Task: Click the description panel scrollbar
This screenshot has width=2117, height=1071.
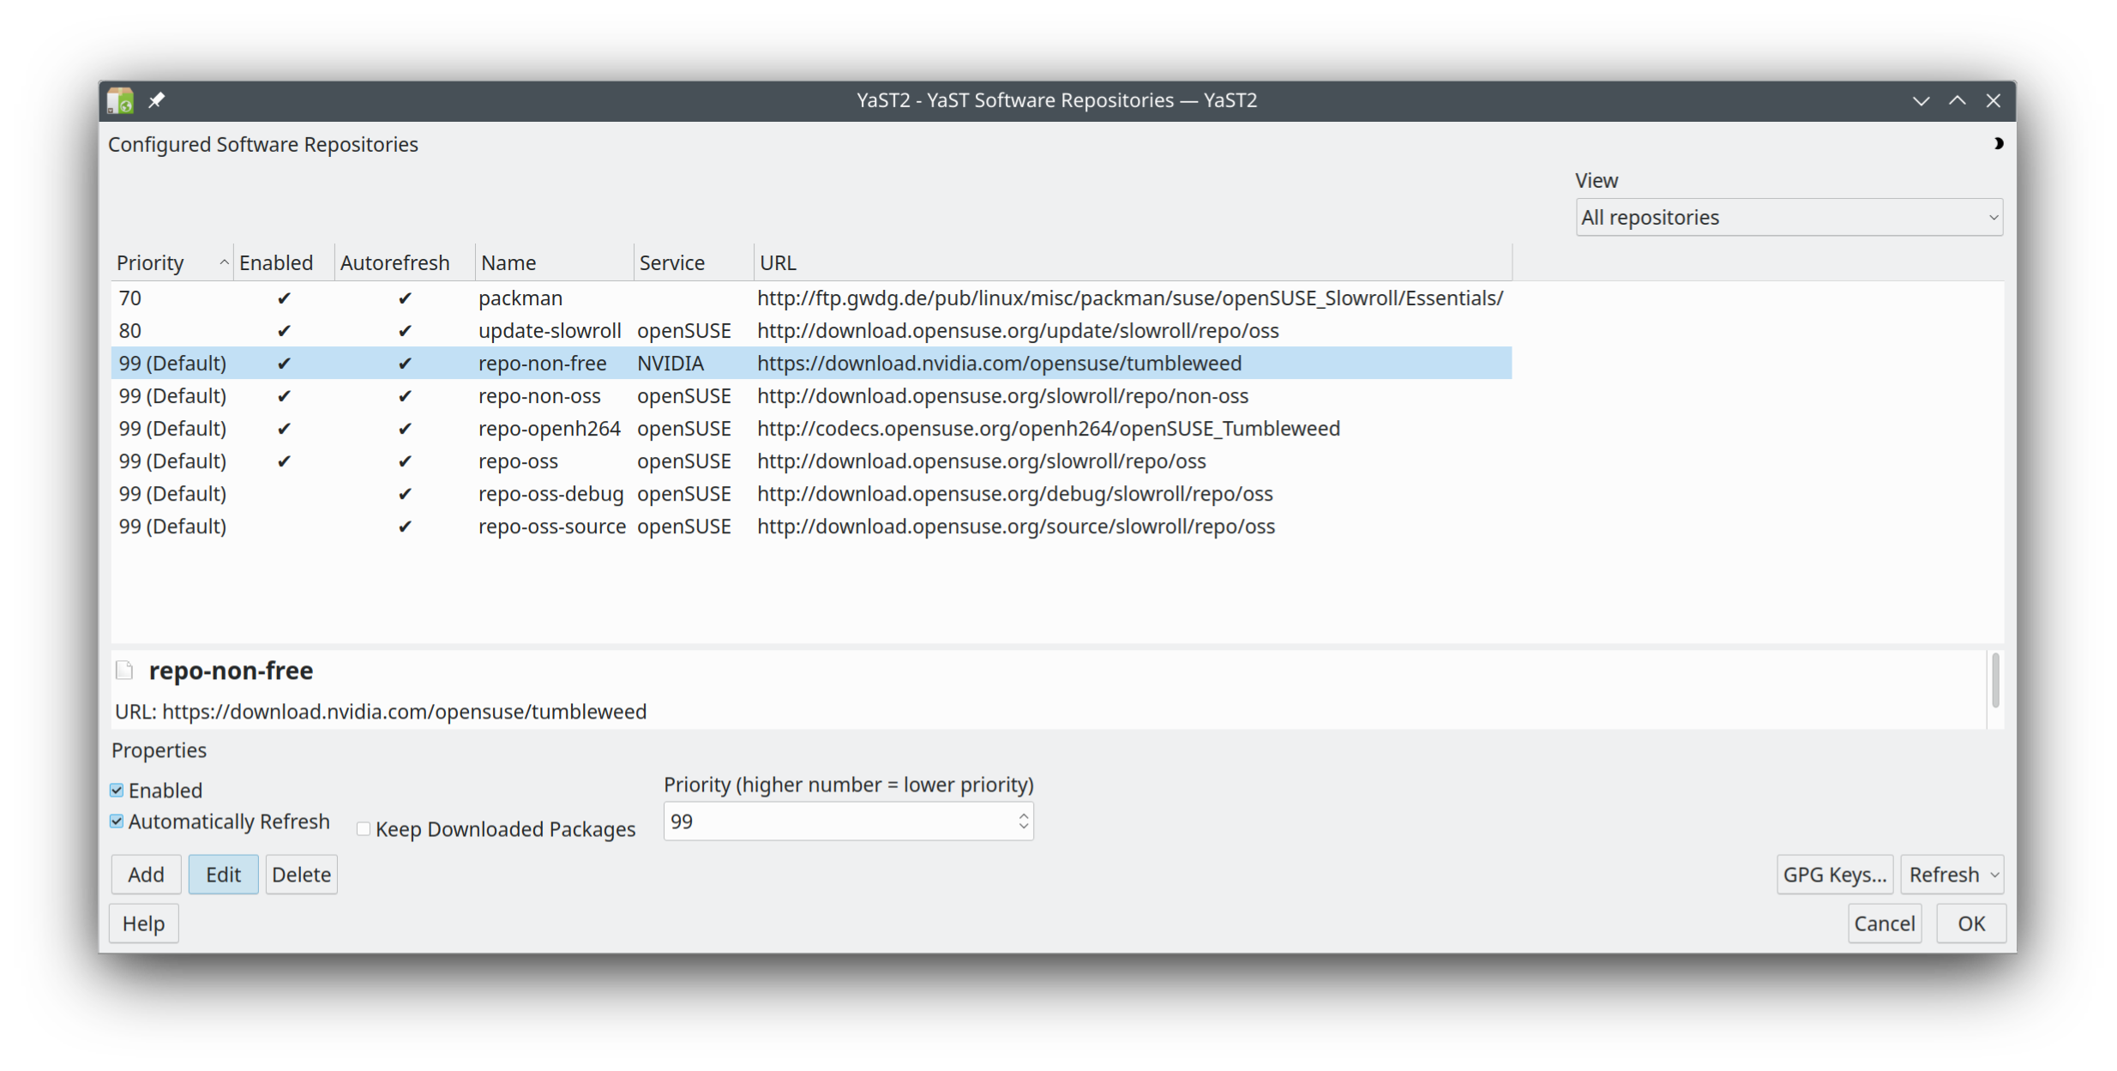Action: coord(1995,680)
